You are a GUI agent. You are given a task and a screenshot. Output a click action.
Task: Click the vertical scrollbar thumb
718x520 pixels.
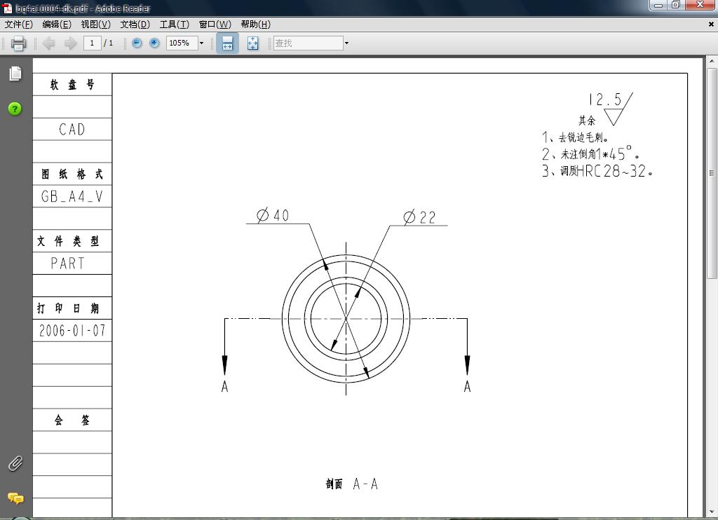[x=712, y=173]
